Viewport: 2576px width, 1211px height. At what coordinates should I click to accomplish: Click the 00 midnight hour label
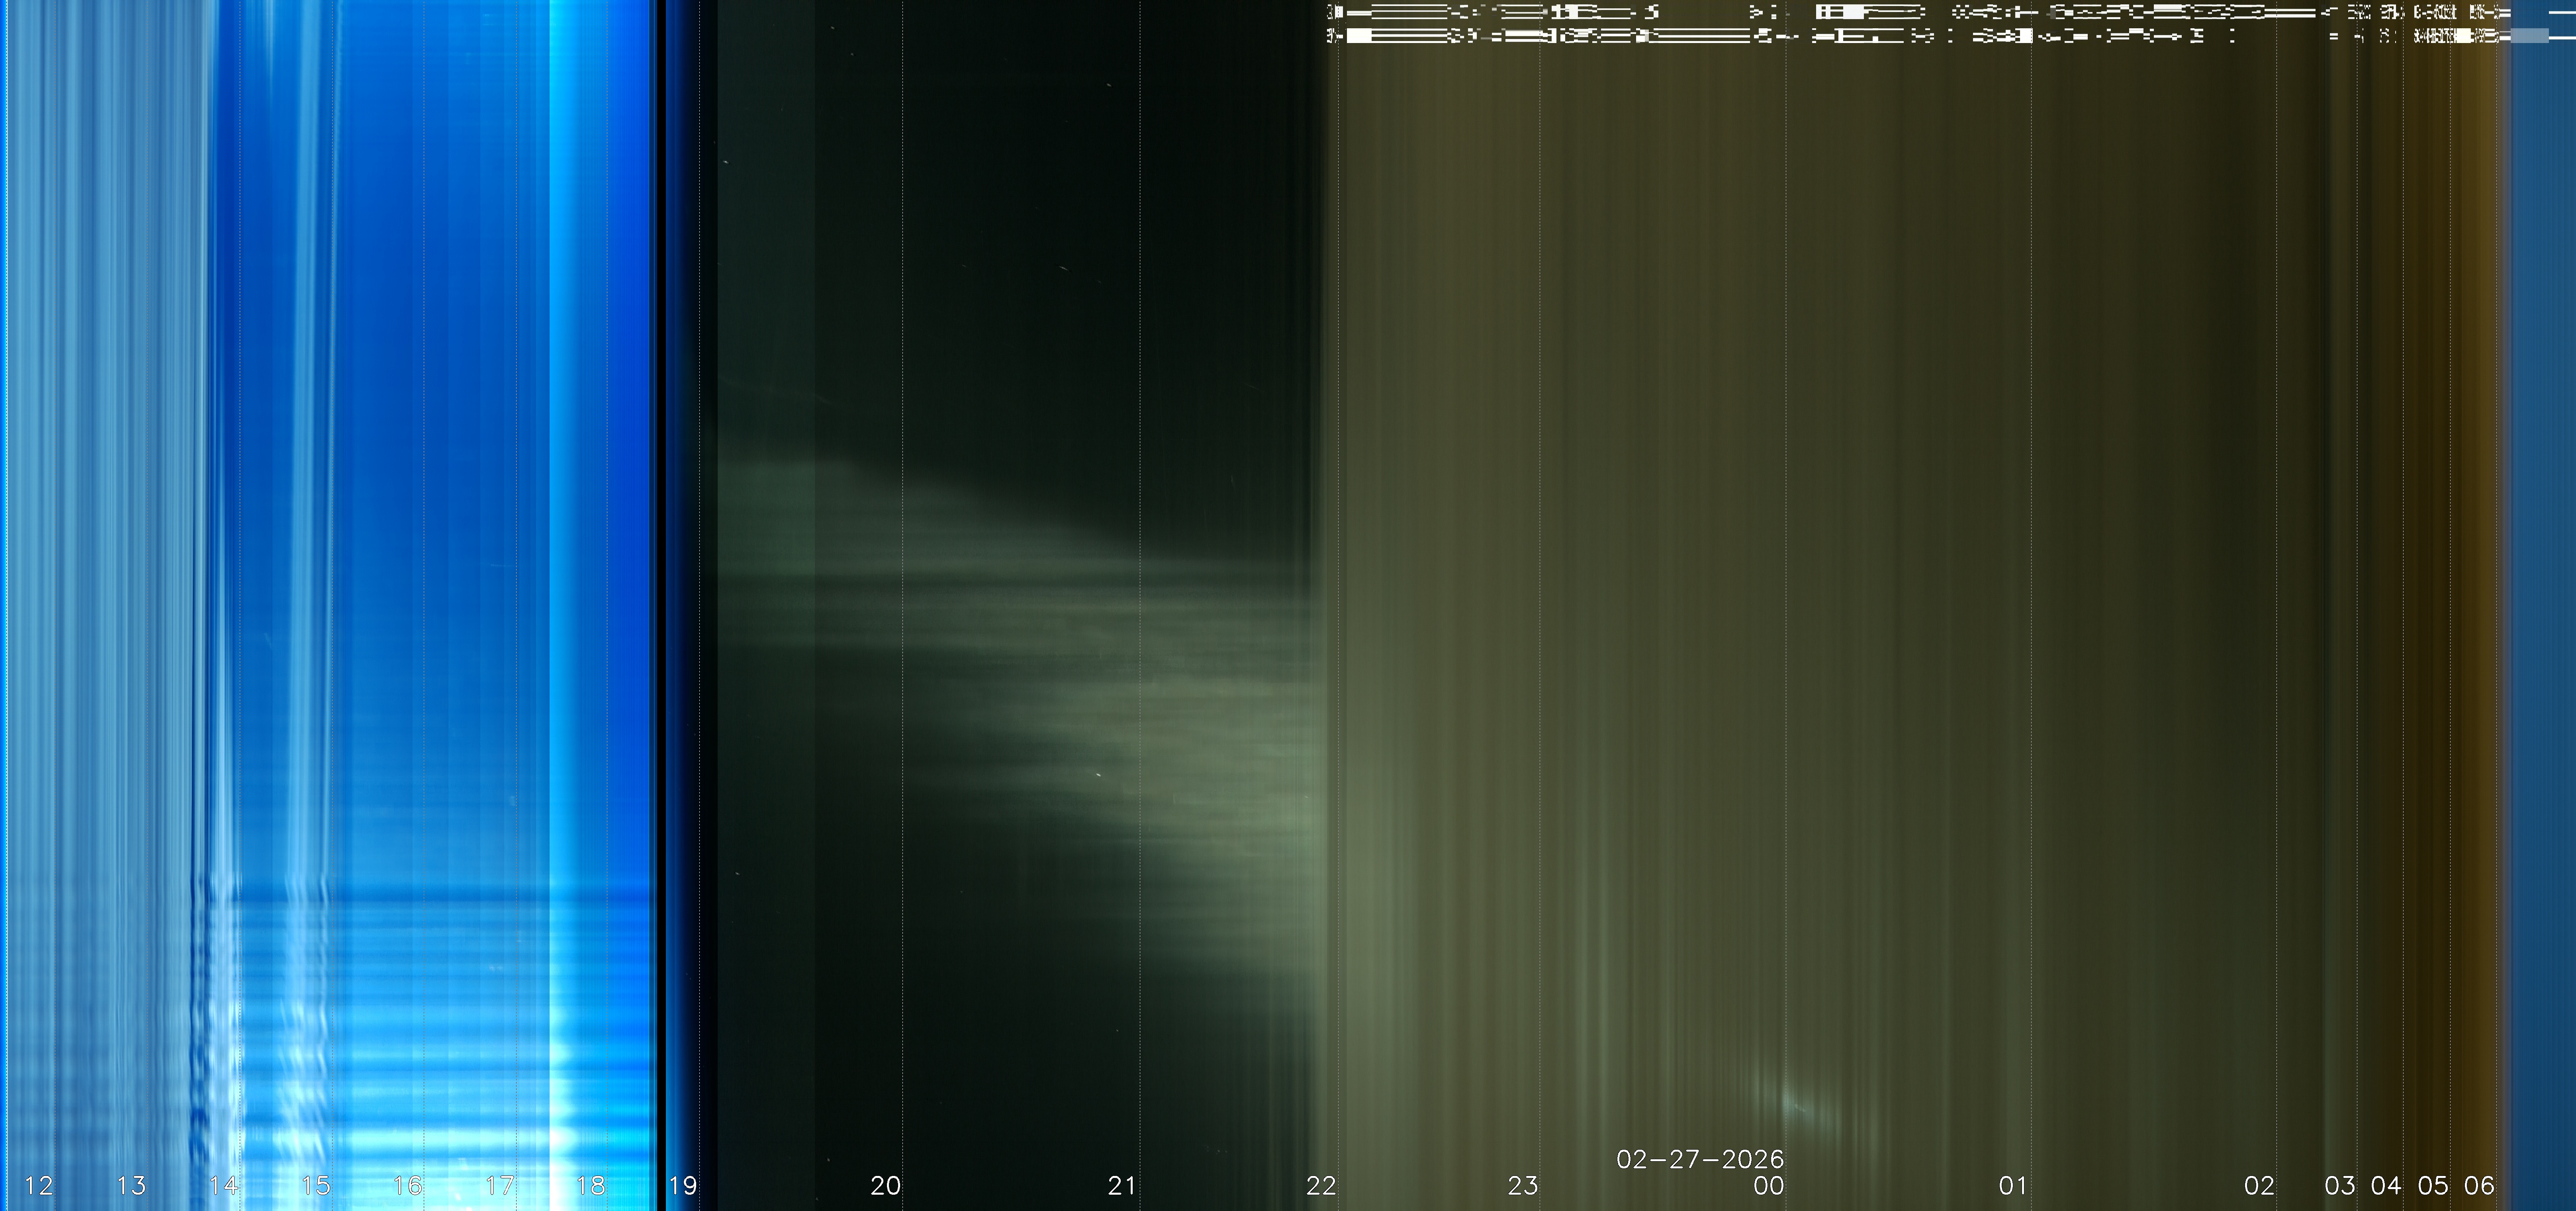click(x=1769, y=1186)
